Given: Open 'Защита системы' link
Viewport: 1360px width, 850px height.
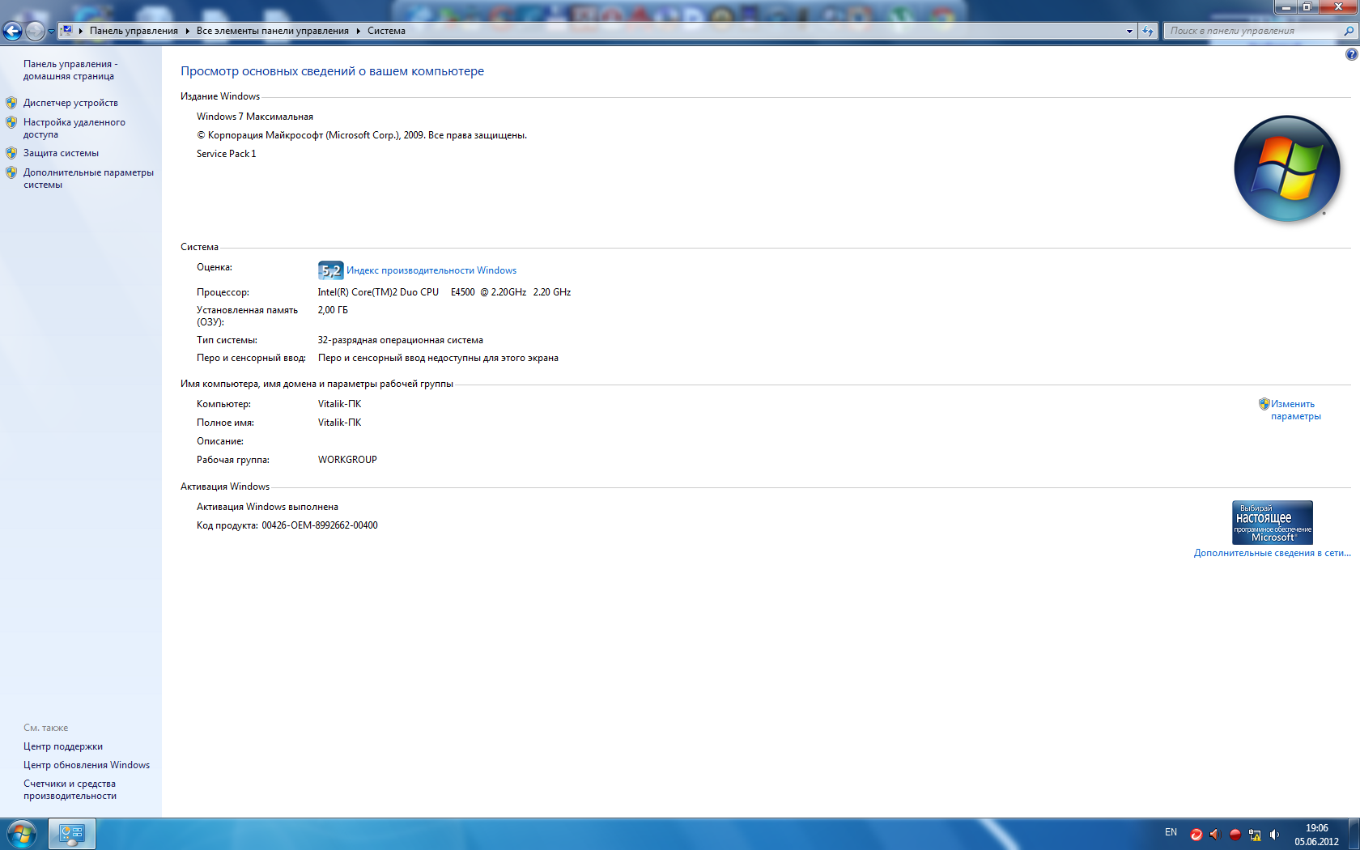Looking at the screenshot, I should (x=61, y=153).
